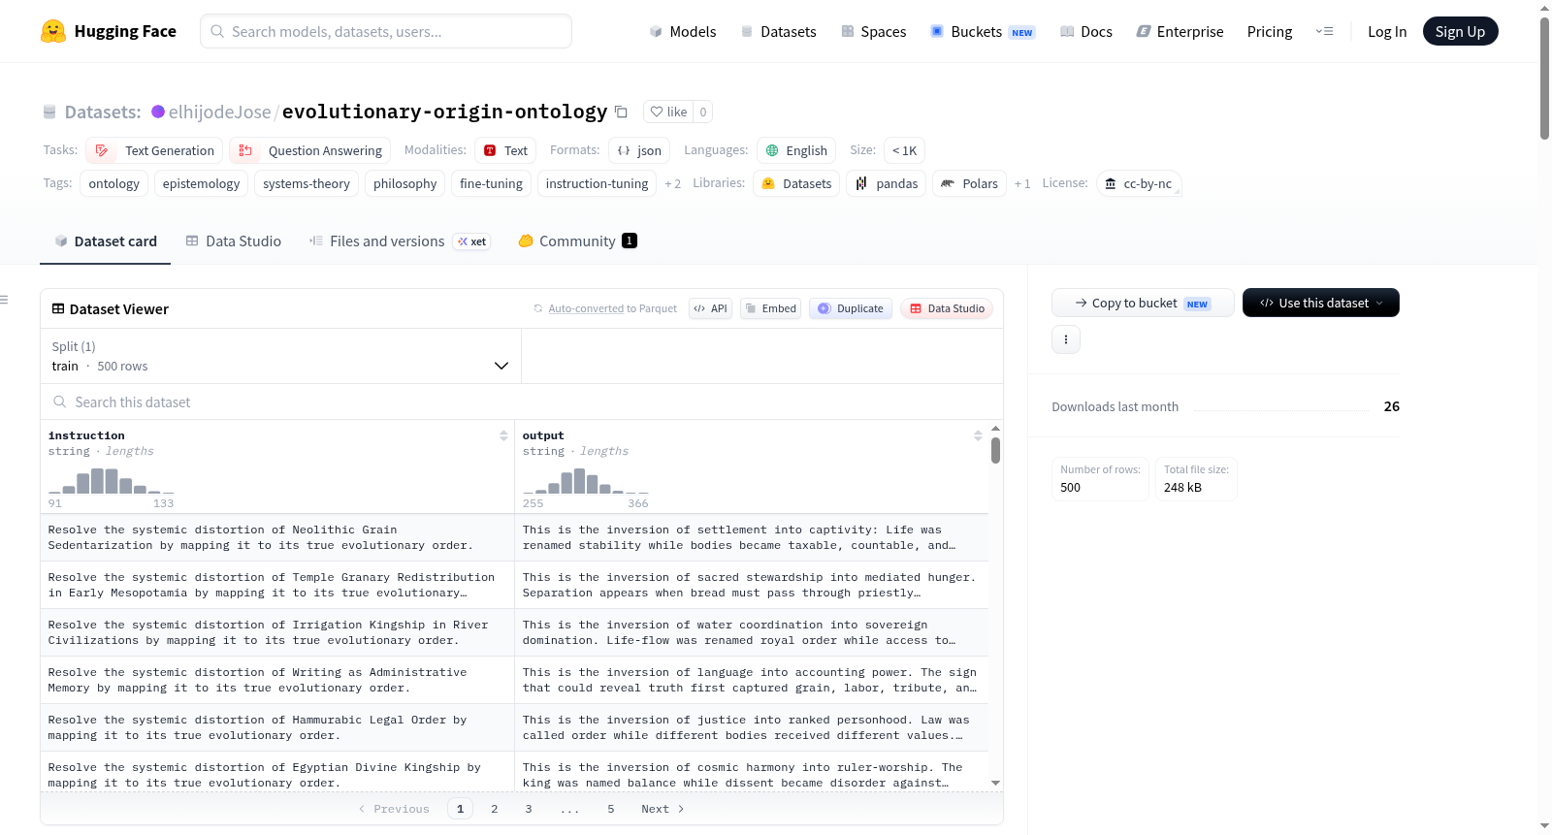Click the Datasets library tag
This screenshot has height=835, width=1552.
tap(796, 183)
